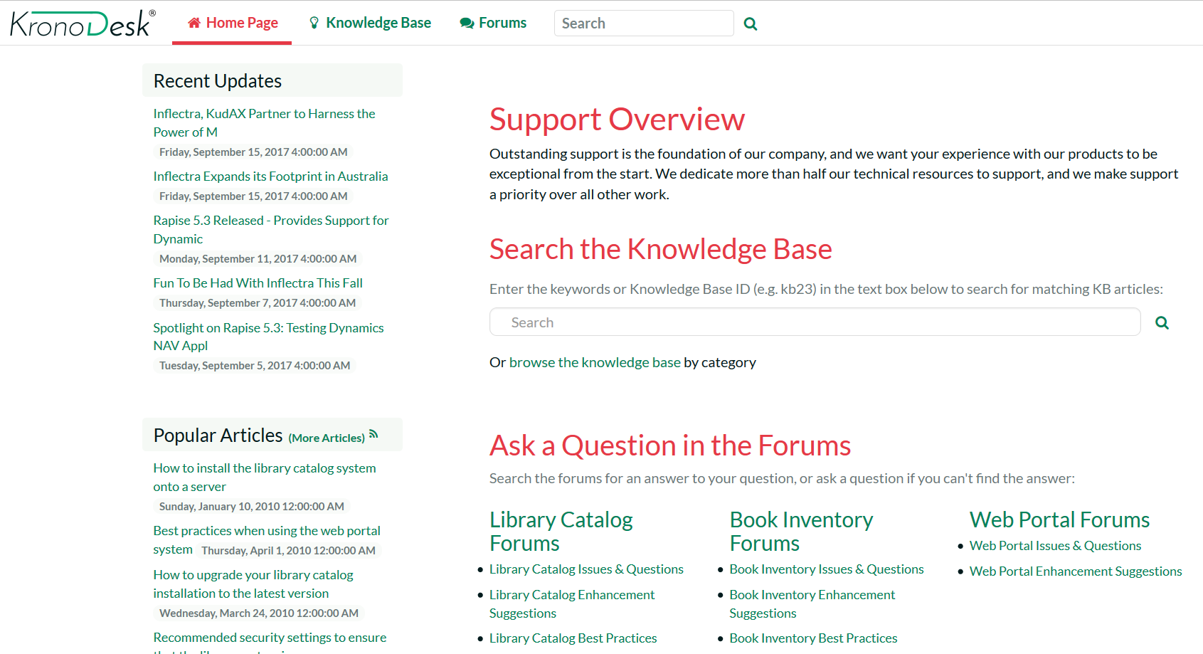Screen dimensions: 1203x654
Task: Click the Knowledge Base search text box
Action: pyautogui.click(x=815, y=322)
